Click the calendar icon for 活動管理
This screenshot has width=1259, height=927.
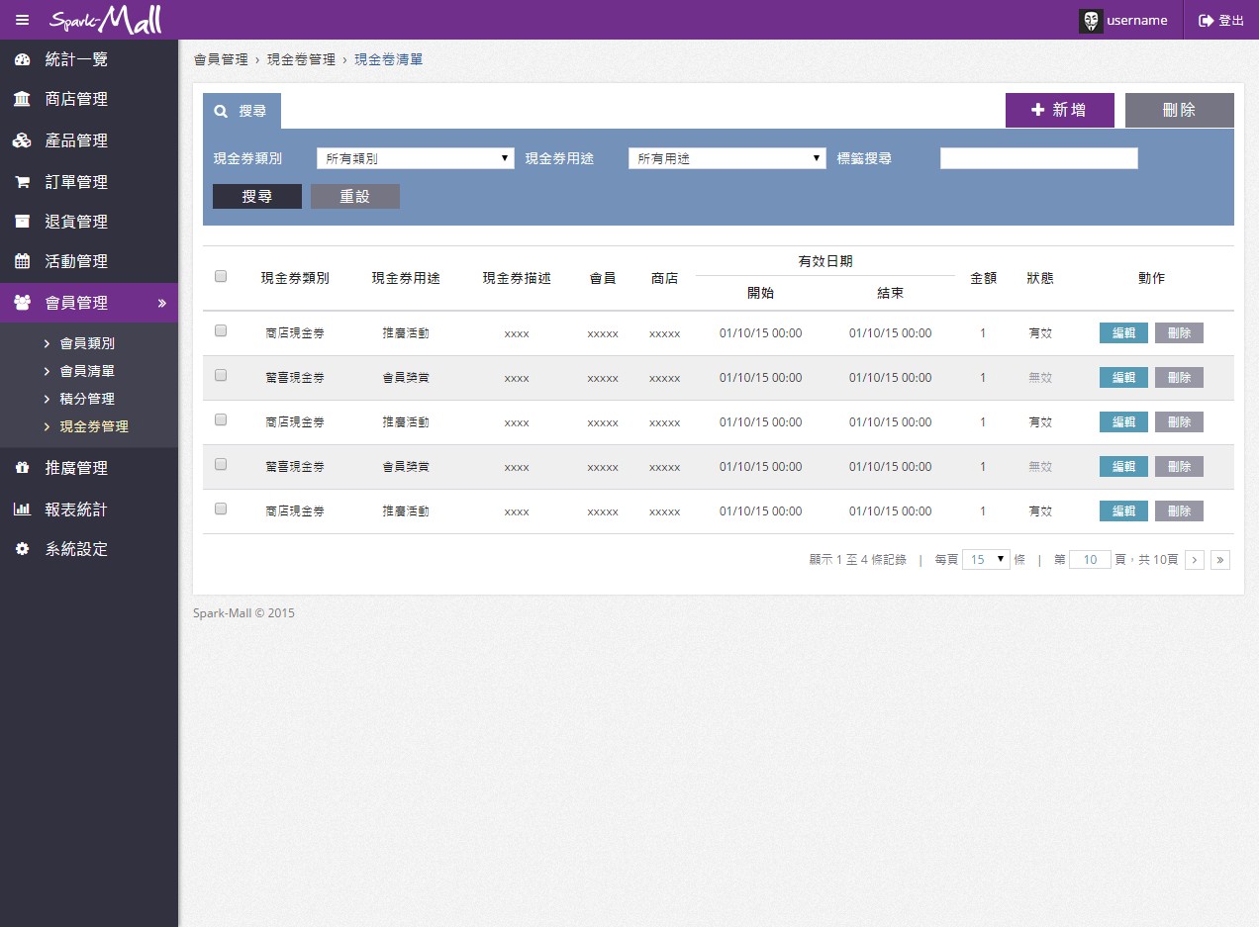pos(22,261)
